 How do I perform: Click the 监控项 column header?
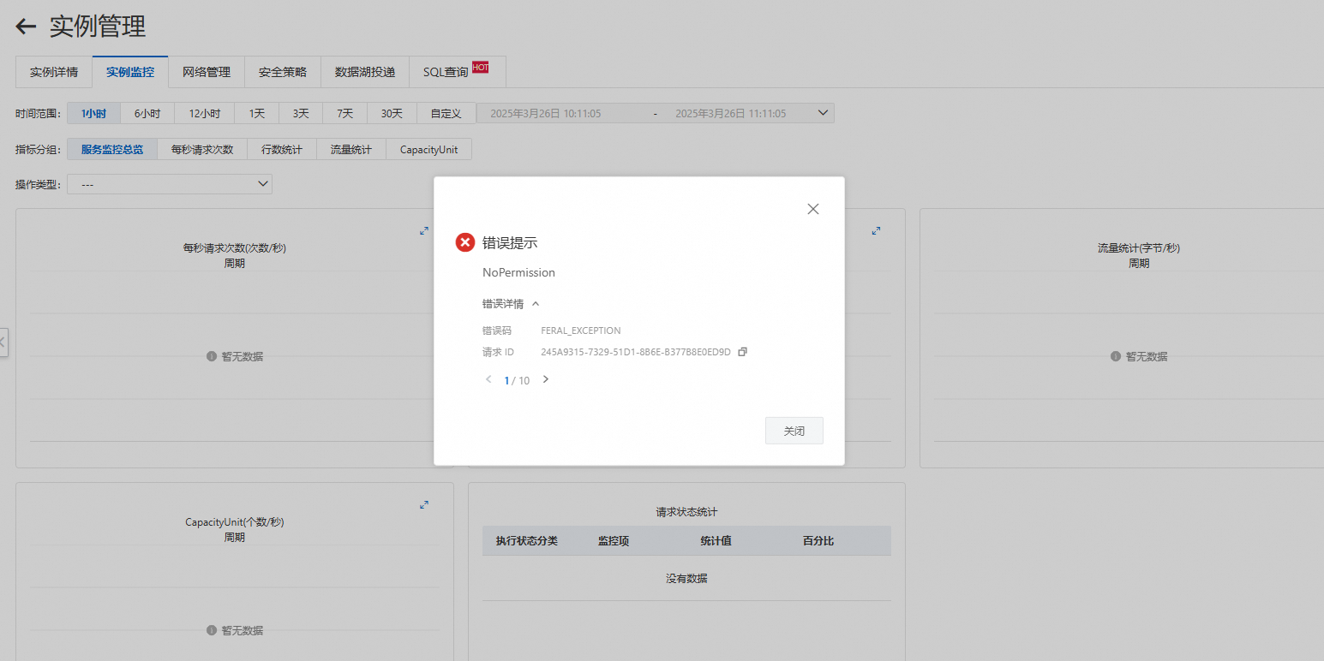[614, 541]
